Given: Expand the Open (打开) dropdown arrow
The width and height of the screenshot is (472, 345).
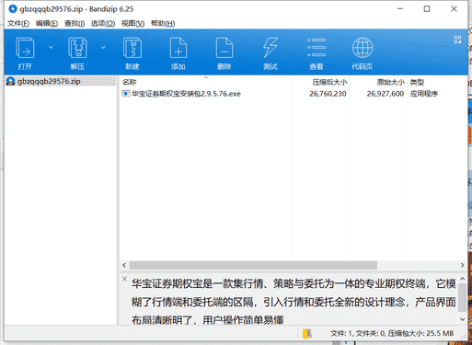Looking at the screenshot, I should (51, 48).
